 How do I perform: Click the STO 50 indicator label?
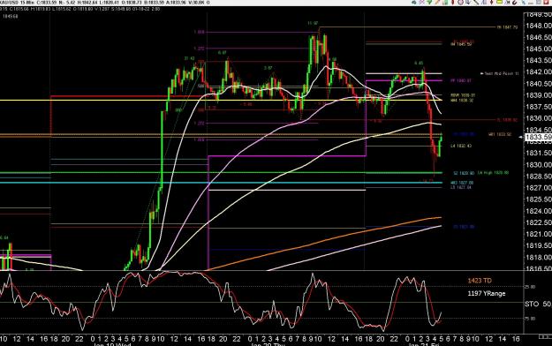coord(538,304)
